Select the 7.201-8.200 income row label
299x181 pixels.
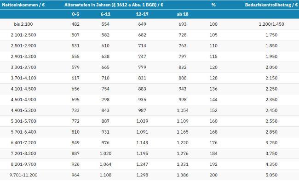23,153
